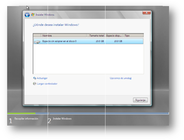
Task: Sort by the Espacio disp... column header
Action: click(x=114, y=35)
